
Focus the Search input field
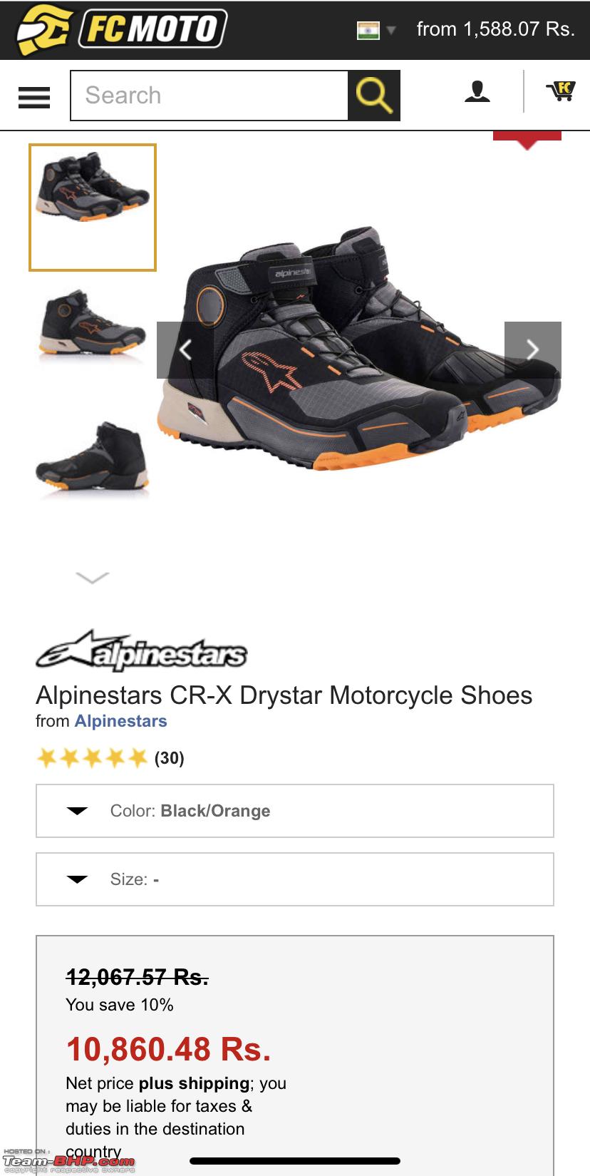coord(209,96)
